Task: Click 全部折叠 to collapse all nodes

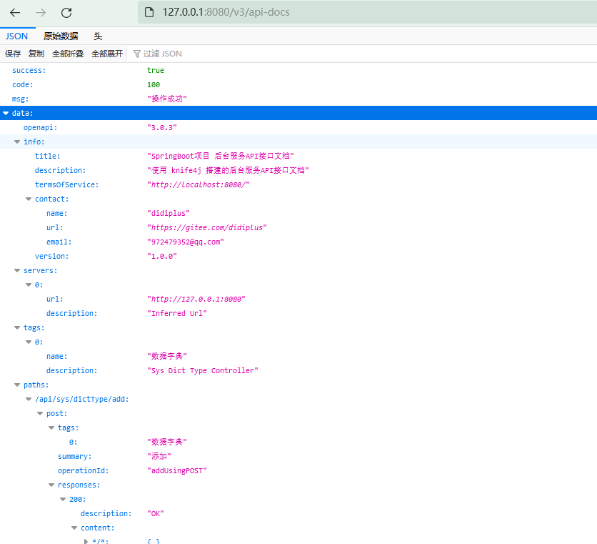Action: pyautogui.click(x=67, y=53)
